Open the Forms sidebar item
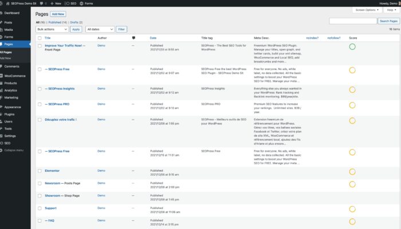401x229 pixels. (x=9, y=37)
